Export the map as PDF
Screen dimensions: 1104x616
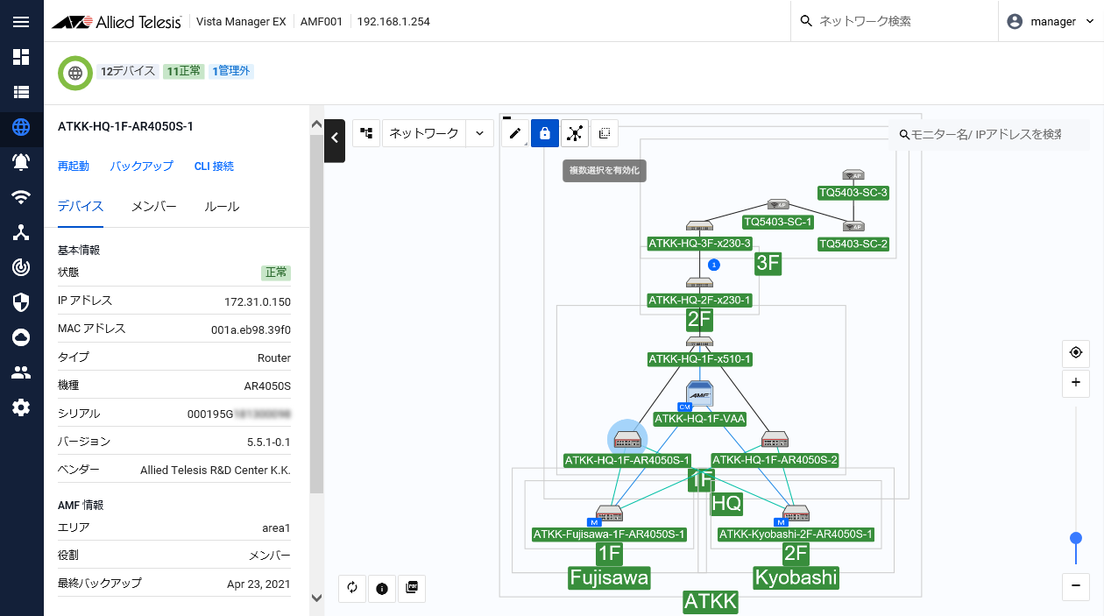click(412, 589)
